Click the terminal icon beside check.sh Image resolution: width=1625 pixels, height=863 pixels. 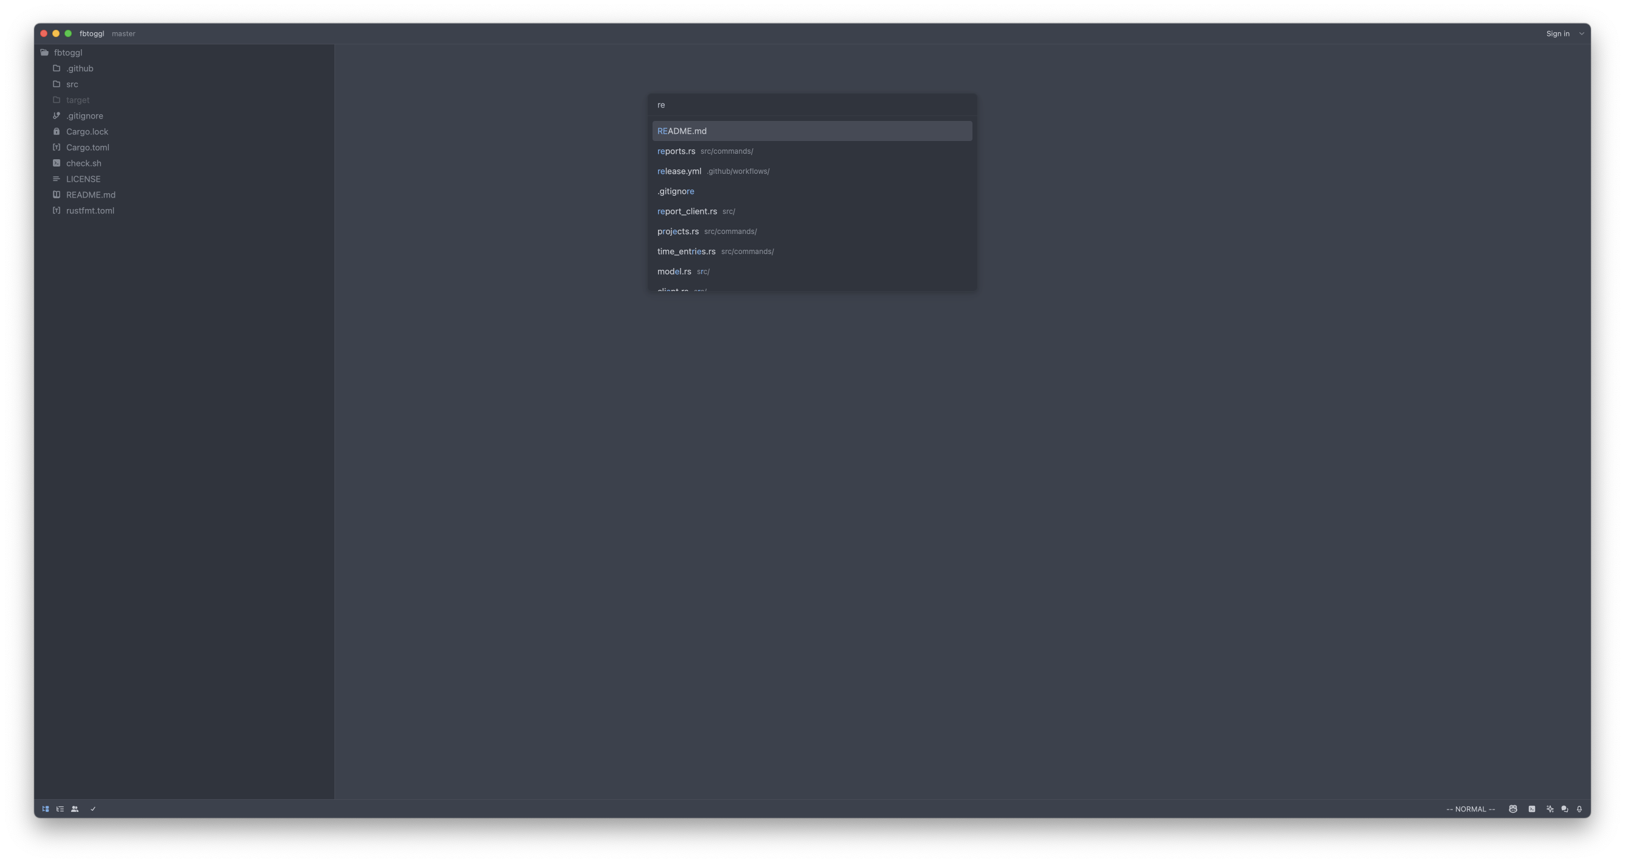[56, 163]
